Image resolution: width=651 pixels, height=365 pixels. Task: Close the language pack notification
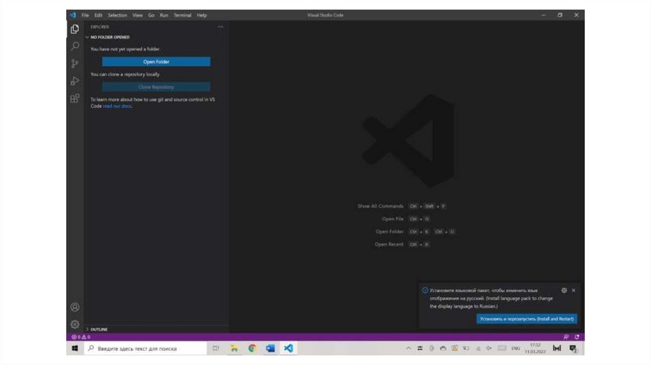[x=573, y=291]
